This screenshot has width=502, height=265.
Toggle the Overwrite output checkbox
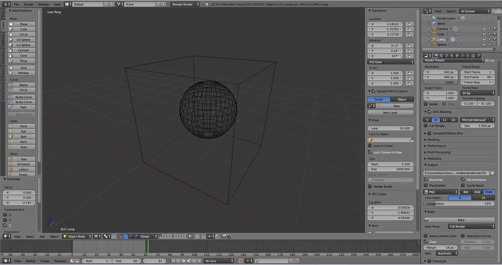click(426, 179)
